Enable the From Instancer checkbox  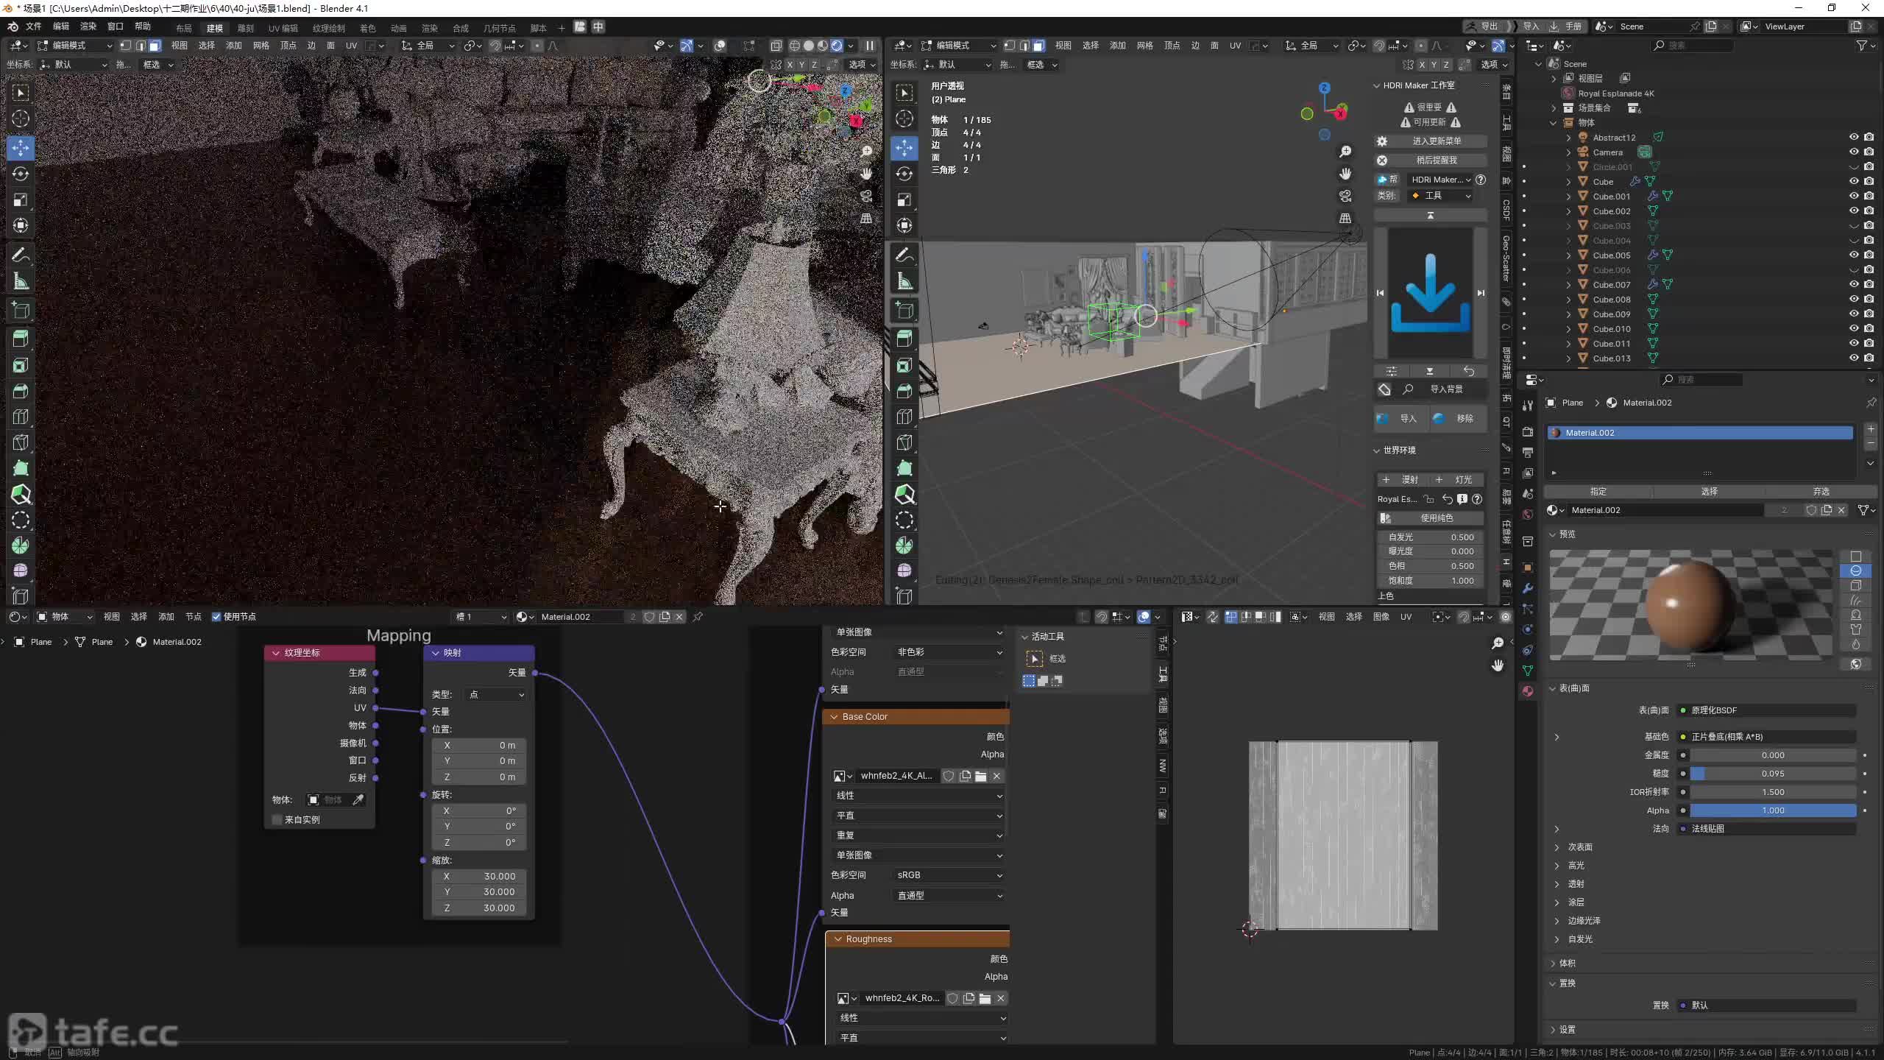coord(277,819)
